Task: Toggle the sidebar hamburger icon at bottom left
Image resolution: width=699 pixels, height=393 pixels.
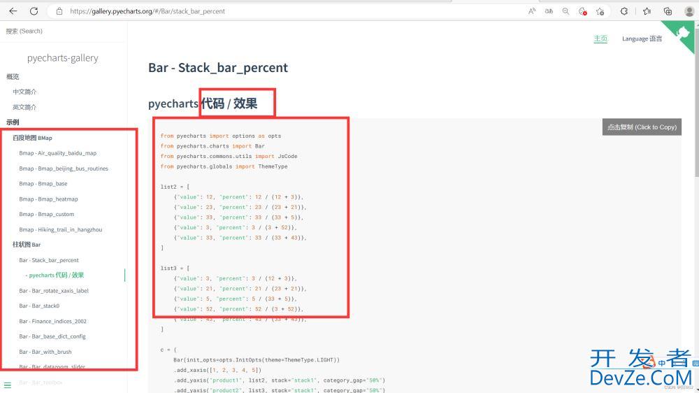Action: coord(8,385)
